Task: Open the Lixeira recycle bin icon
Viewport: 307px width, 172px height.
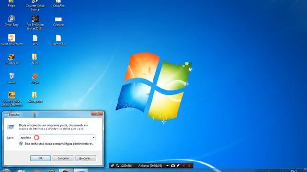Action: [12, 78]
